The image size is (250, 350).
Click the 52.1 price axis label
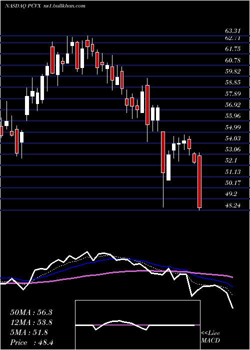tap(231, 160)
